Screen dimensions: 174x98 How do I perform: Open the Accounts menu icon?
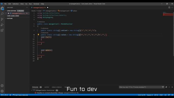click(2, 85)
